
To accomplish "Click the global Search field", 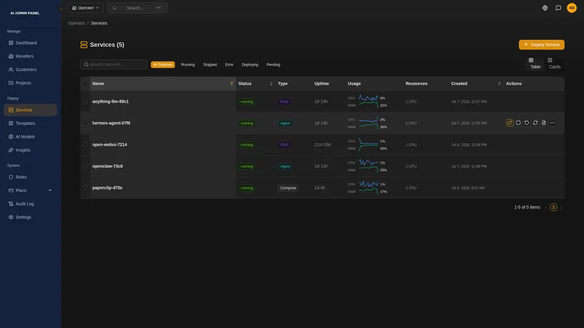I will (137, 8).
